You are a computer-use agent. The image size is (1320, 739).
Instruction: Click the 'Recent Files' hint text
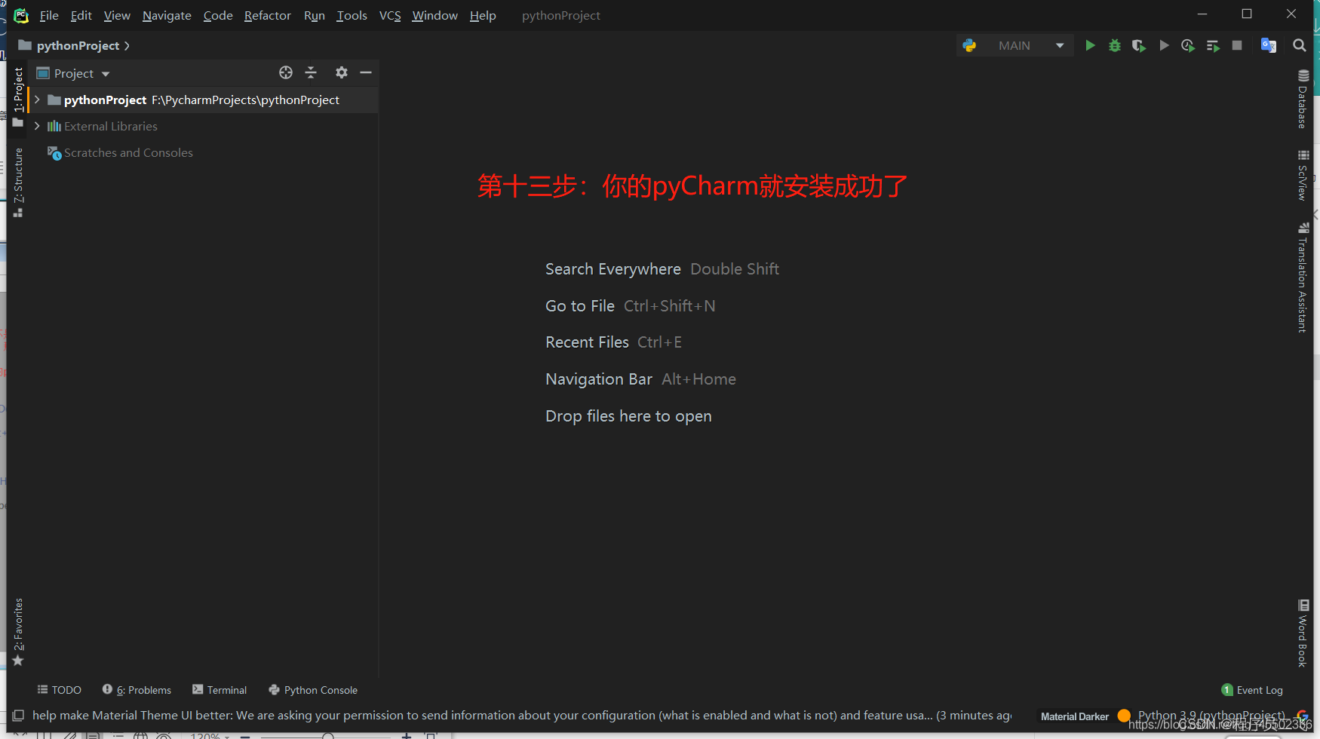click(587, 342)
